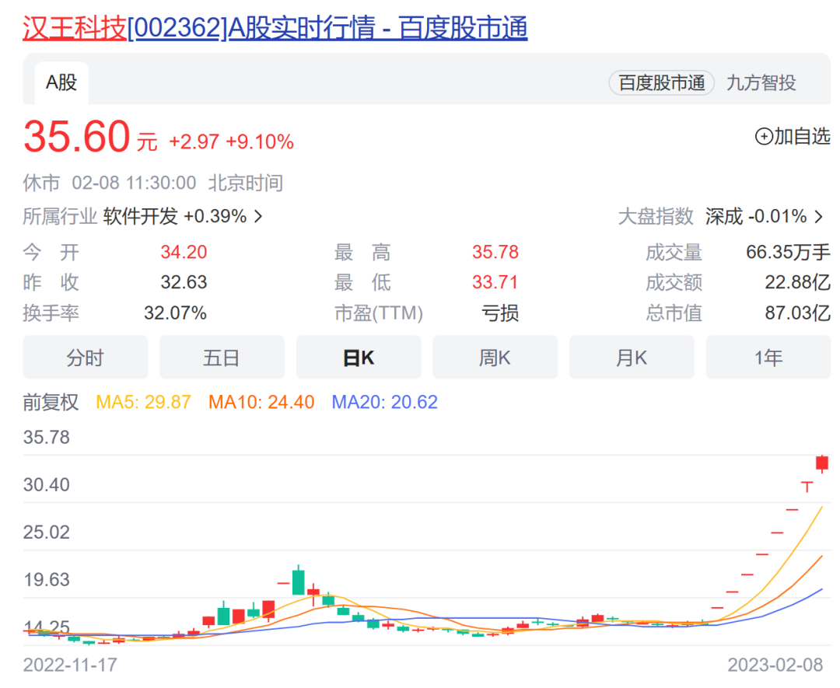Click the 前复权 adjustment label
Image resolution: width=840 pixels, height=688 pixels.
pyautogui.click(x=51, y=402)
